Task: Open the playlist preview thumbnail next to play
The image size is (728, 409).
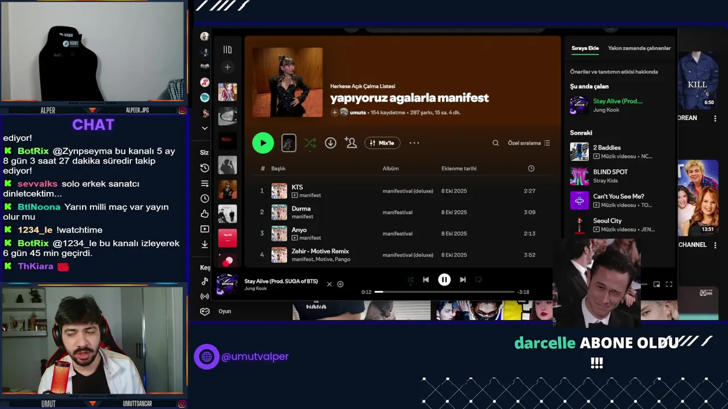Action: [289, 143]
